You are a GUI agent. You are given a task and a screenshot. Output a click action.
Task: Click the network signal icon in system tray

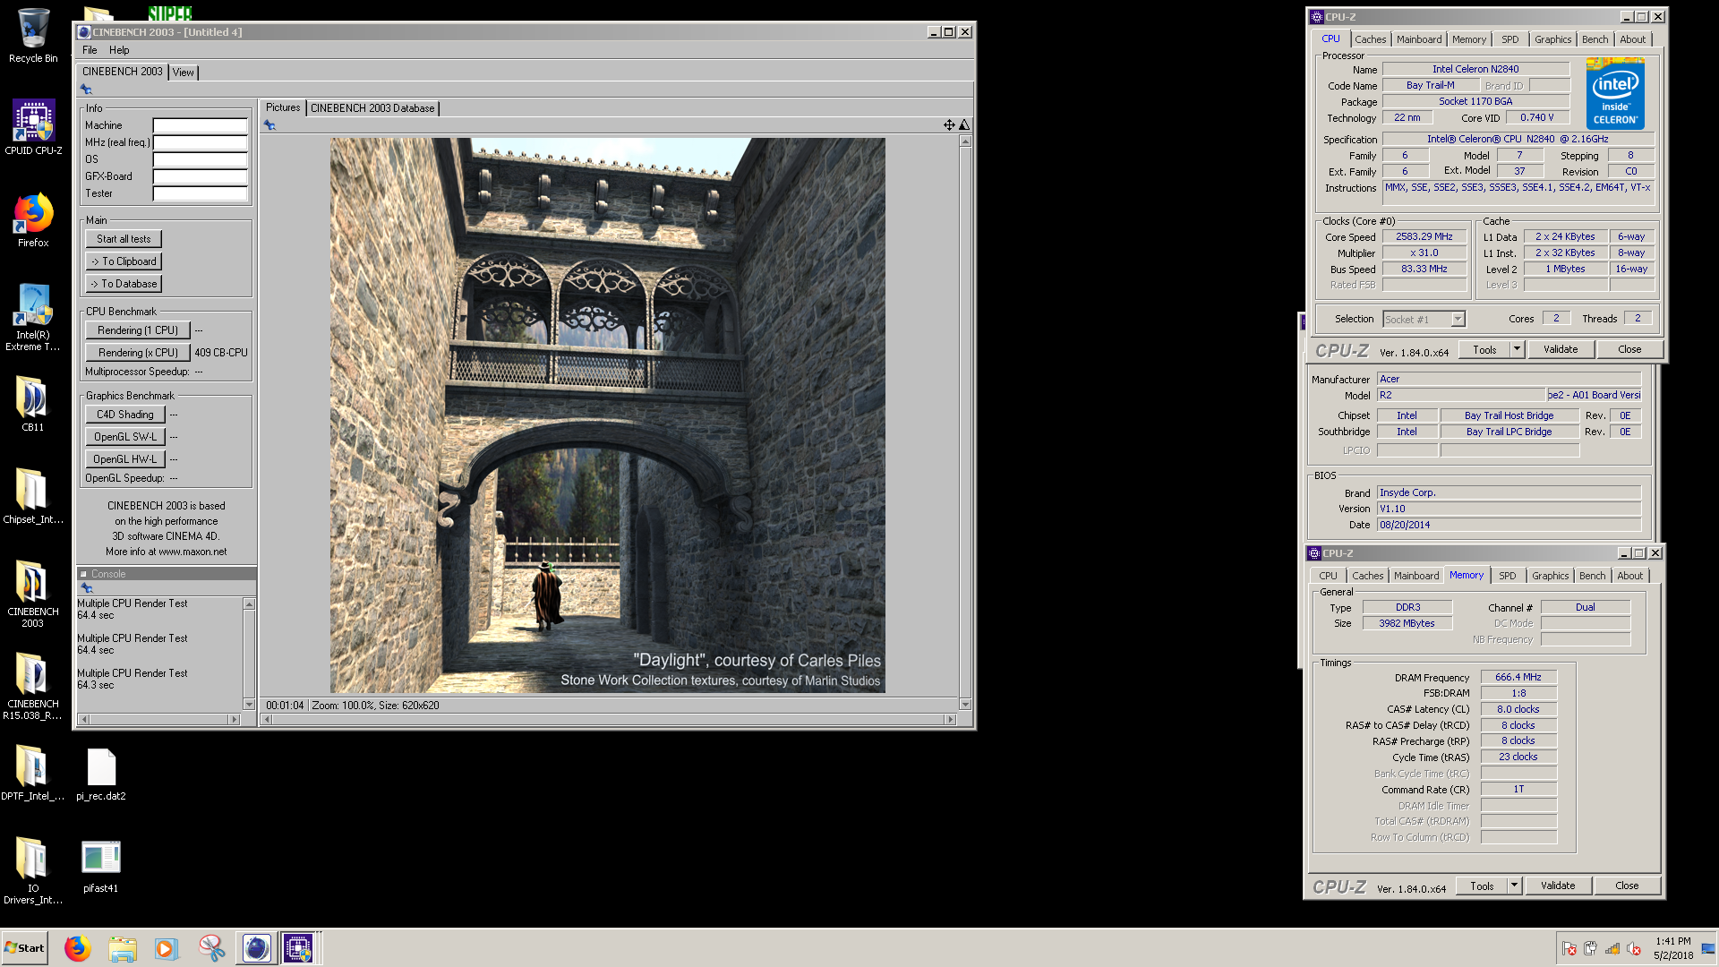pos(1612,949)
